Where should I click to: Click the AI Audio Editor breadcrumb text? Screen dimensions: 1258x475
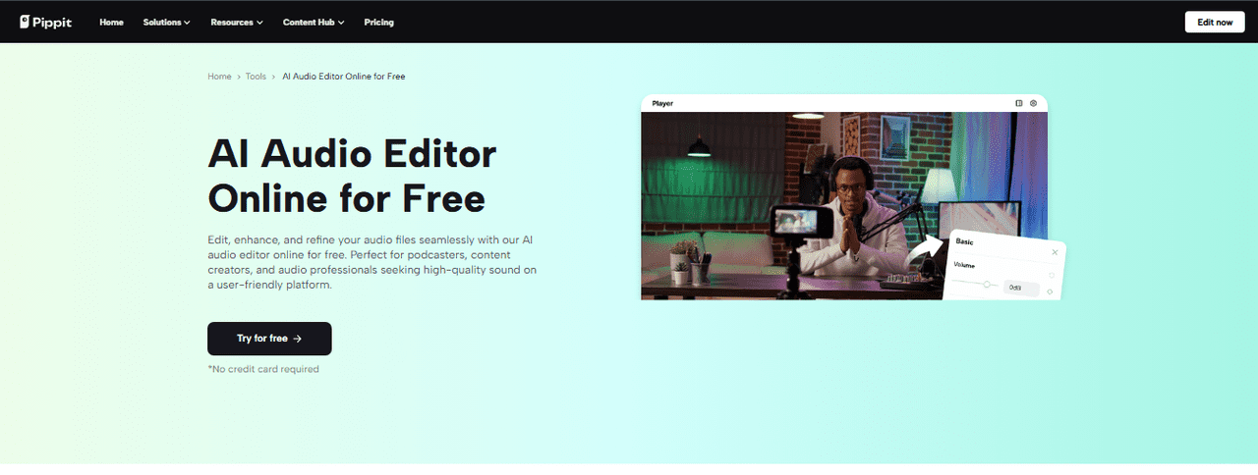pyautogui.click(x=343, y=77)
